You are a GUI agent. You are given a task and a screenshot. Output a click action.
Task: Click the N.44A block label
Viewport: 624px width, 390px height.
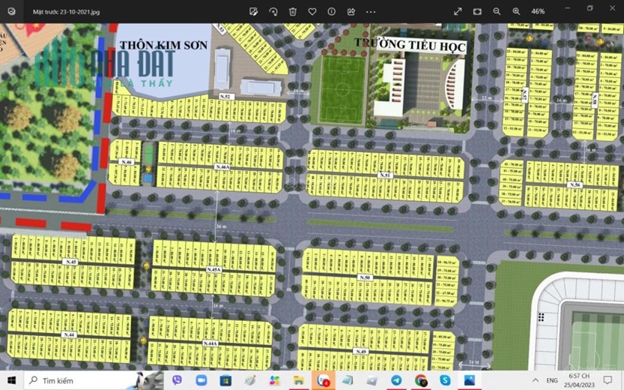[x=210, y=343]
